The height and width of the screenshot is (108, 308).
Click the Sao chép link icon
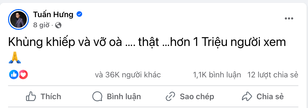pyautogui.click(x=170, y=97)
